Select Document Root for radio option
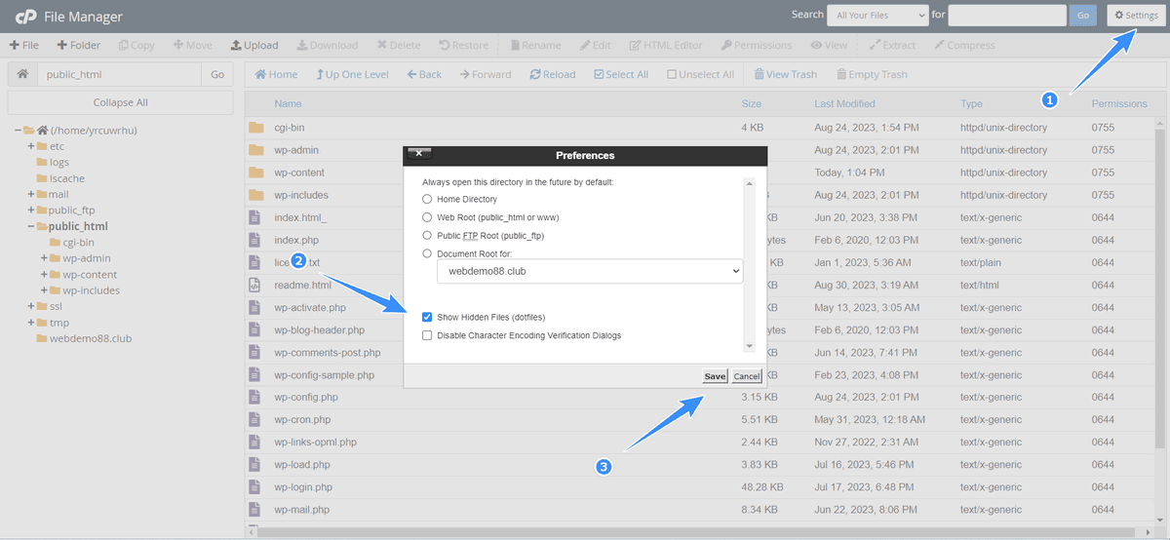 coord(427,253)
